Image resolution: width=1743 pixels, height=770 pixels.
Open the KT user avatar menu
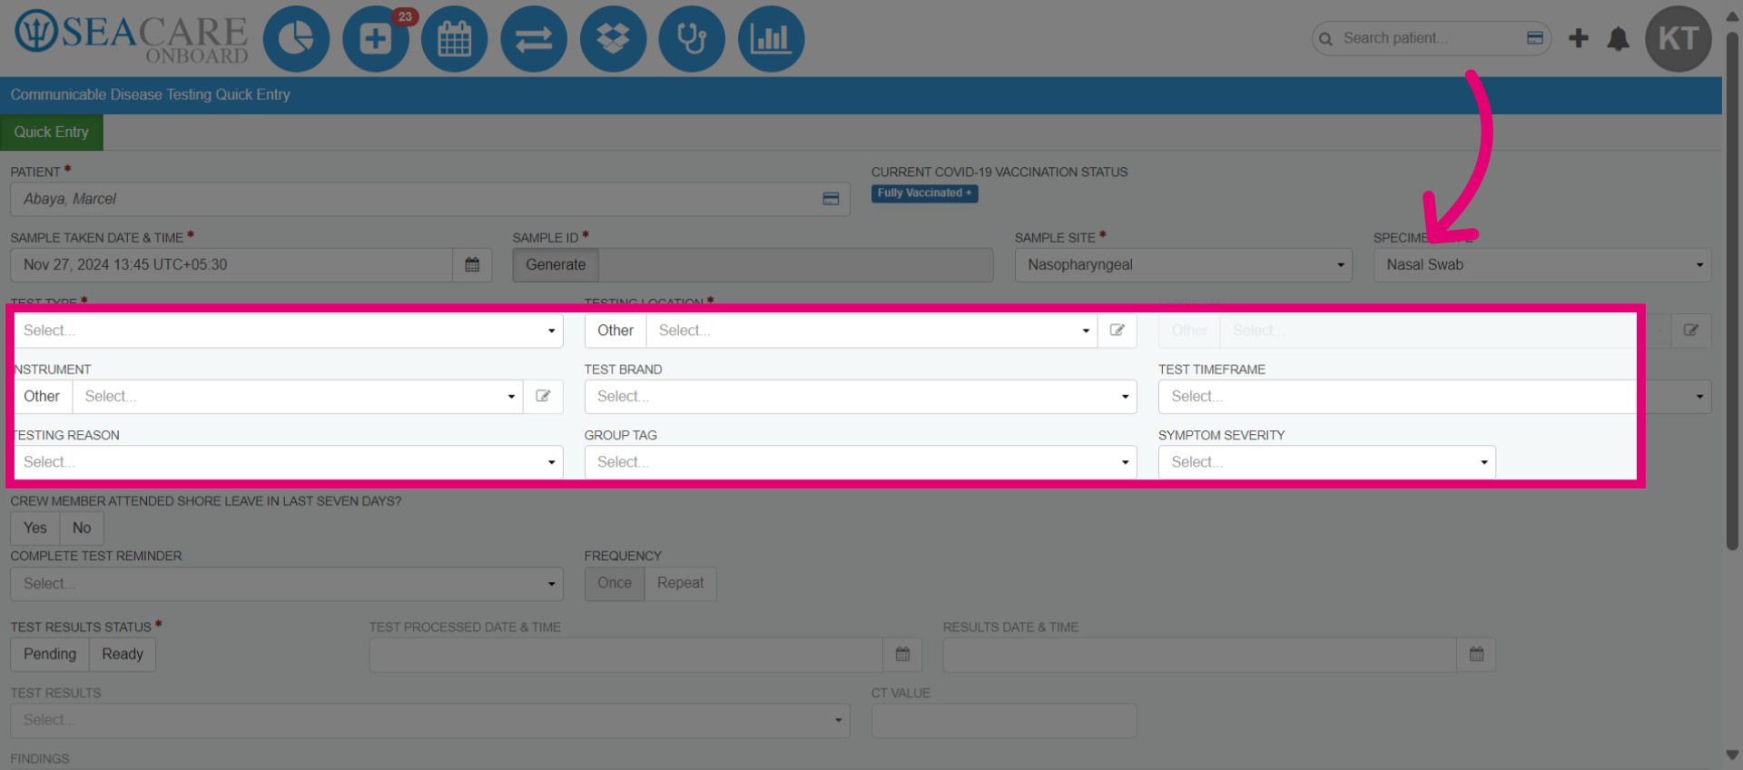(1679, 39)
